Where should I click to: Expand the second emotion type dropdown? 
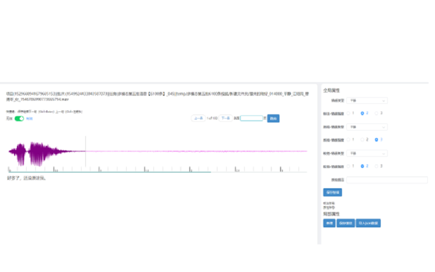[x=368, y=127]
